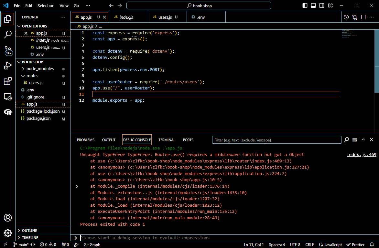
Task: Toggle Secondary Side Bar layout
Action: [x=322, y=5]
